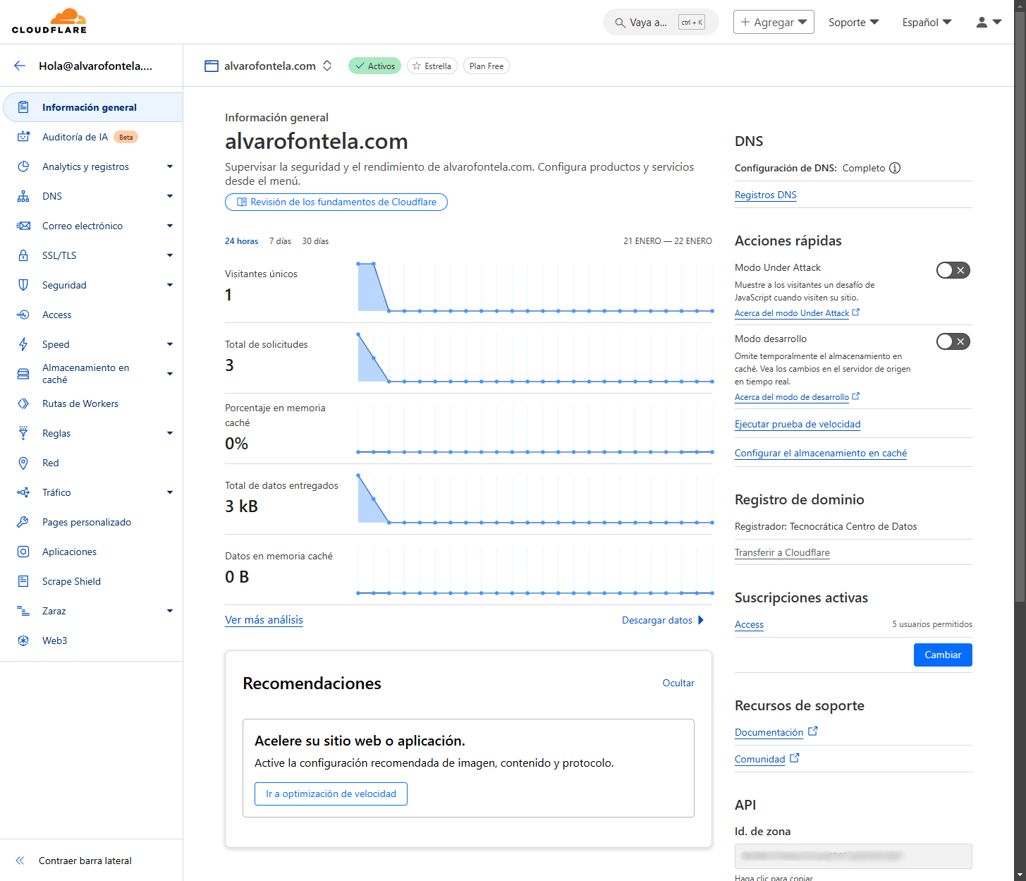Click Configurar el almacenamiento en caché

(x=821, y=453)
